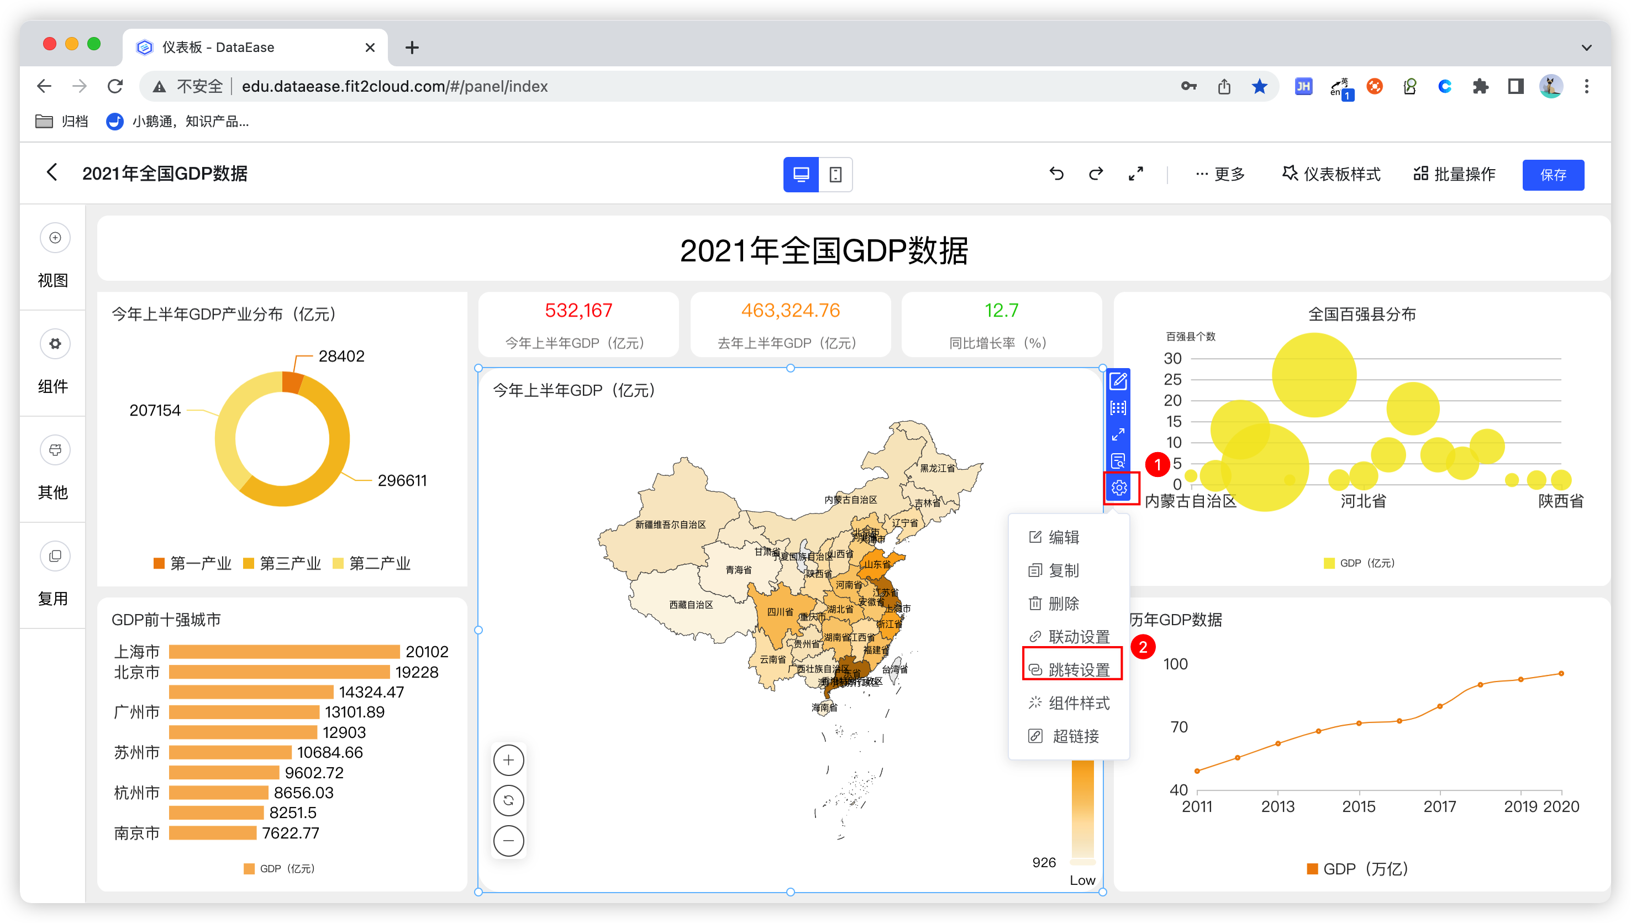Select 组件样式 in the context menu
This screenshot has width=1631, height=923.
click(x=1069, y=702)
